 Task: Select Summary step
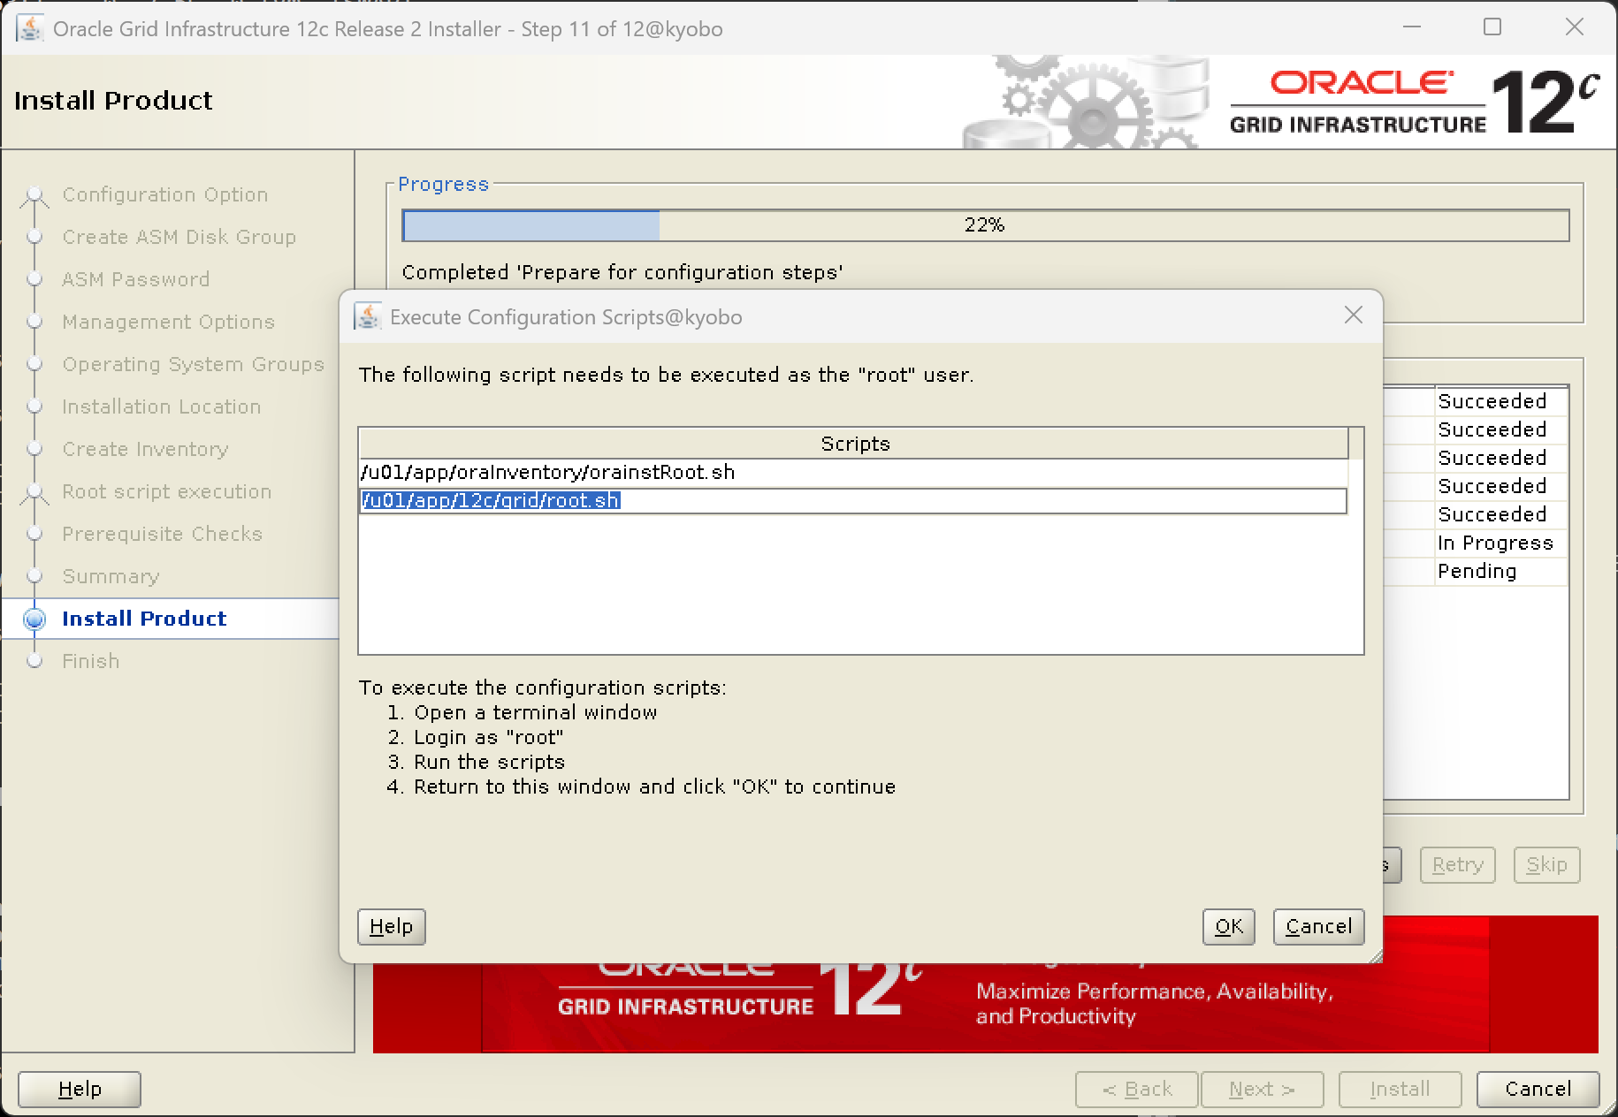tap(111, 576)
